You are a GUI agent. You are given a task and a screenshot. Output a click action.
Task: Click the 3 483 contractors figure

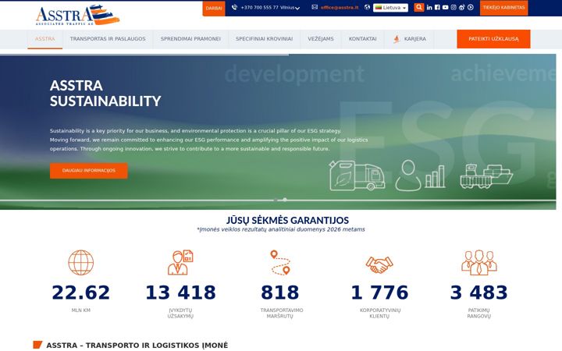[x=478, y=292]
